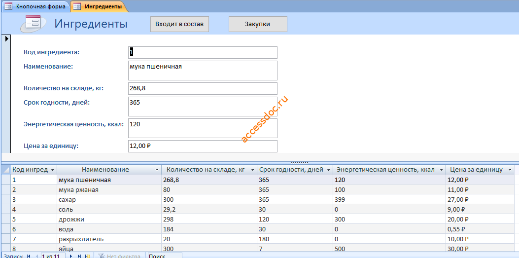The height and width of the screenshot is (258, 519).
Task: Click the energy value cell '100' for мука ржаная
Action: coord(389,190)
